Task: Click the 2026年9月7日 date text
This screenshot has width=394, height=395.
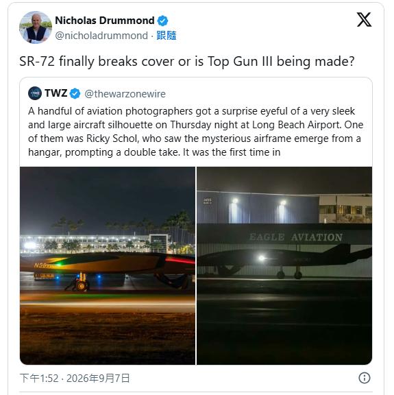Action: [98, 378]
